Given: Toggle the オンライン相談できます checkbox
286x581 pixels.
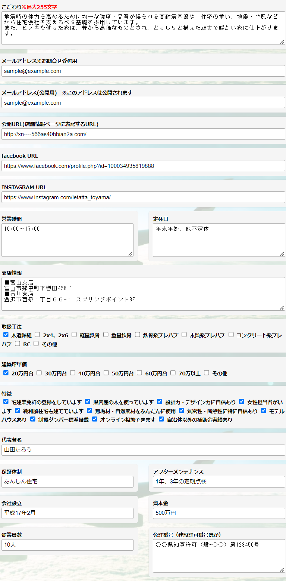Looking at the screenshot, I should 95,419.
